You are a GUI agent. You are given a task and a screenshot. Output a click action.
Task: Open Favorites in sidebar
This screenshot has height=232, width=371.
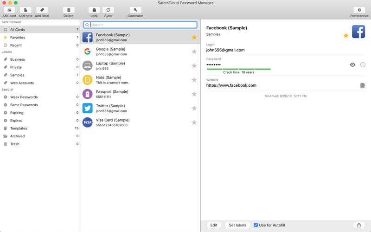[x=40, y=38]
